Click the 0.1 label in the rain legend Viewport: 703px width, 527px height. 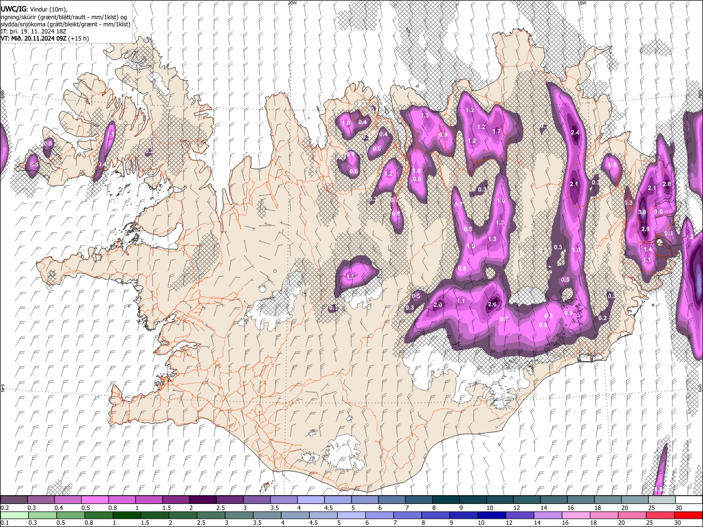pos(4,523)
